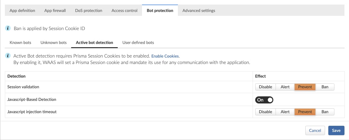Set Session validation effect to Ban
The width and height of the screenshot is (349, 140).
[325, 87]
